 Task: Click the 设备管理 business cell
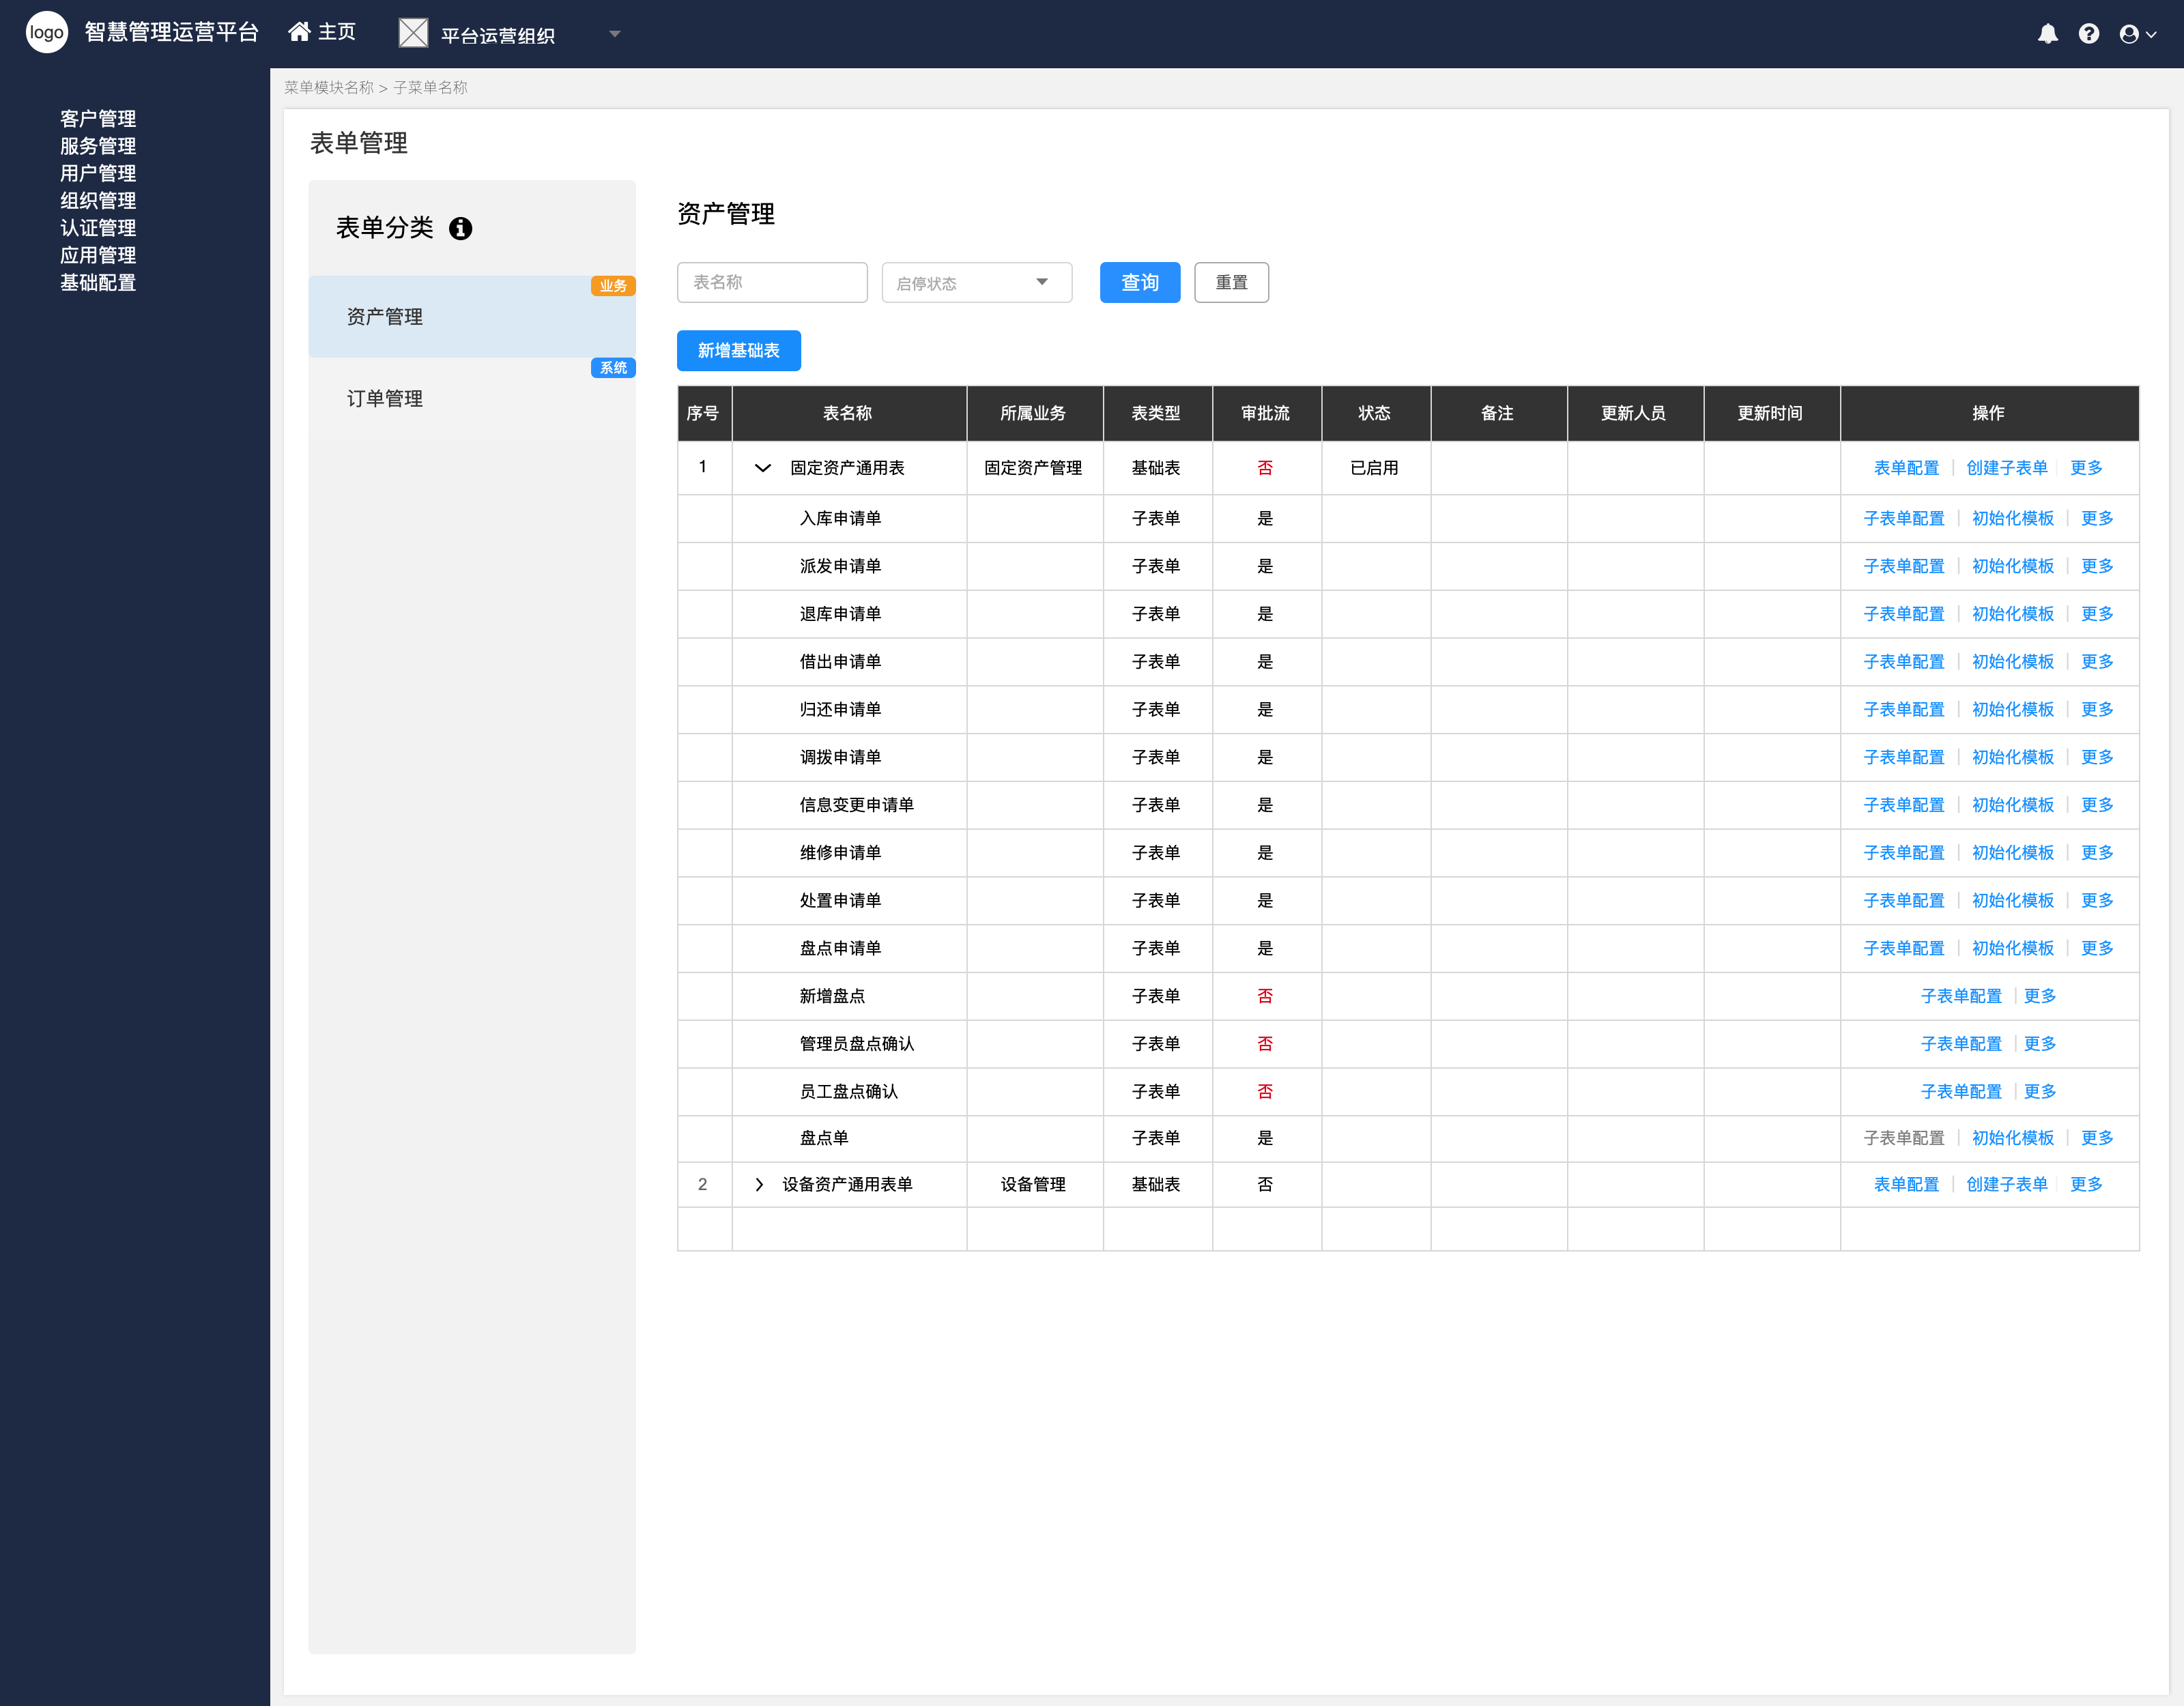click(x=1033, y=1184)
